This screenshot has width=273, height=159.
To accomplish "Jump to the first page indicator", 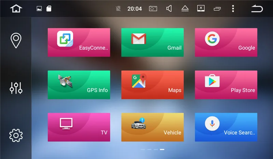I will (143, 149).
